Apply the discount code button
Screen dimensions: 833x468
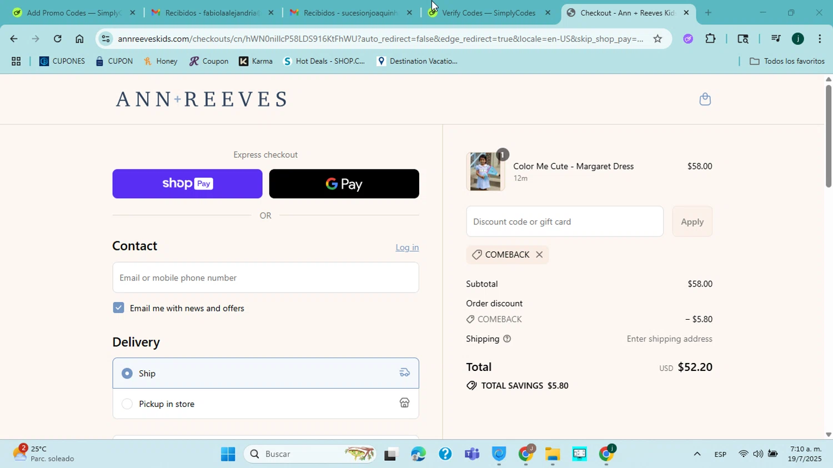click(x=692, y=222)
